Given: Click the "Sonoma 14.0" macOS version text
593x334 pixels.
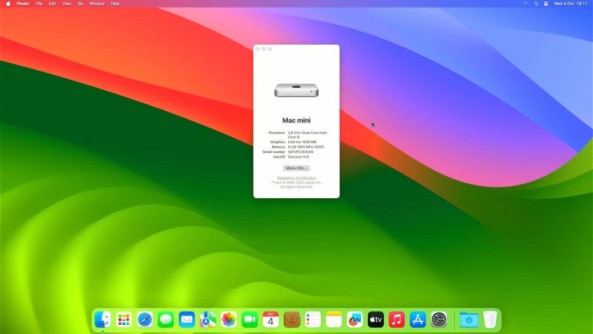Looking at the screenshot, I should point(298,157).
